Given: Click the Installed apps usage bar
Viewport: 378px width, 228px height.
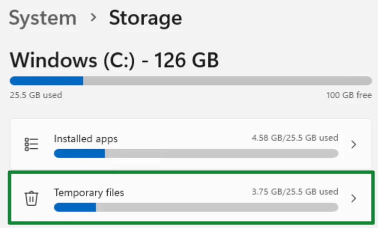Looking at the screenshot, I should click(x=196, y=154).
